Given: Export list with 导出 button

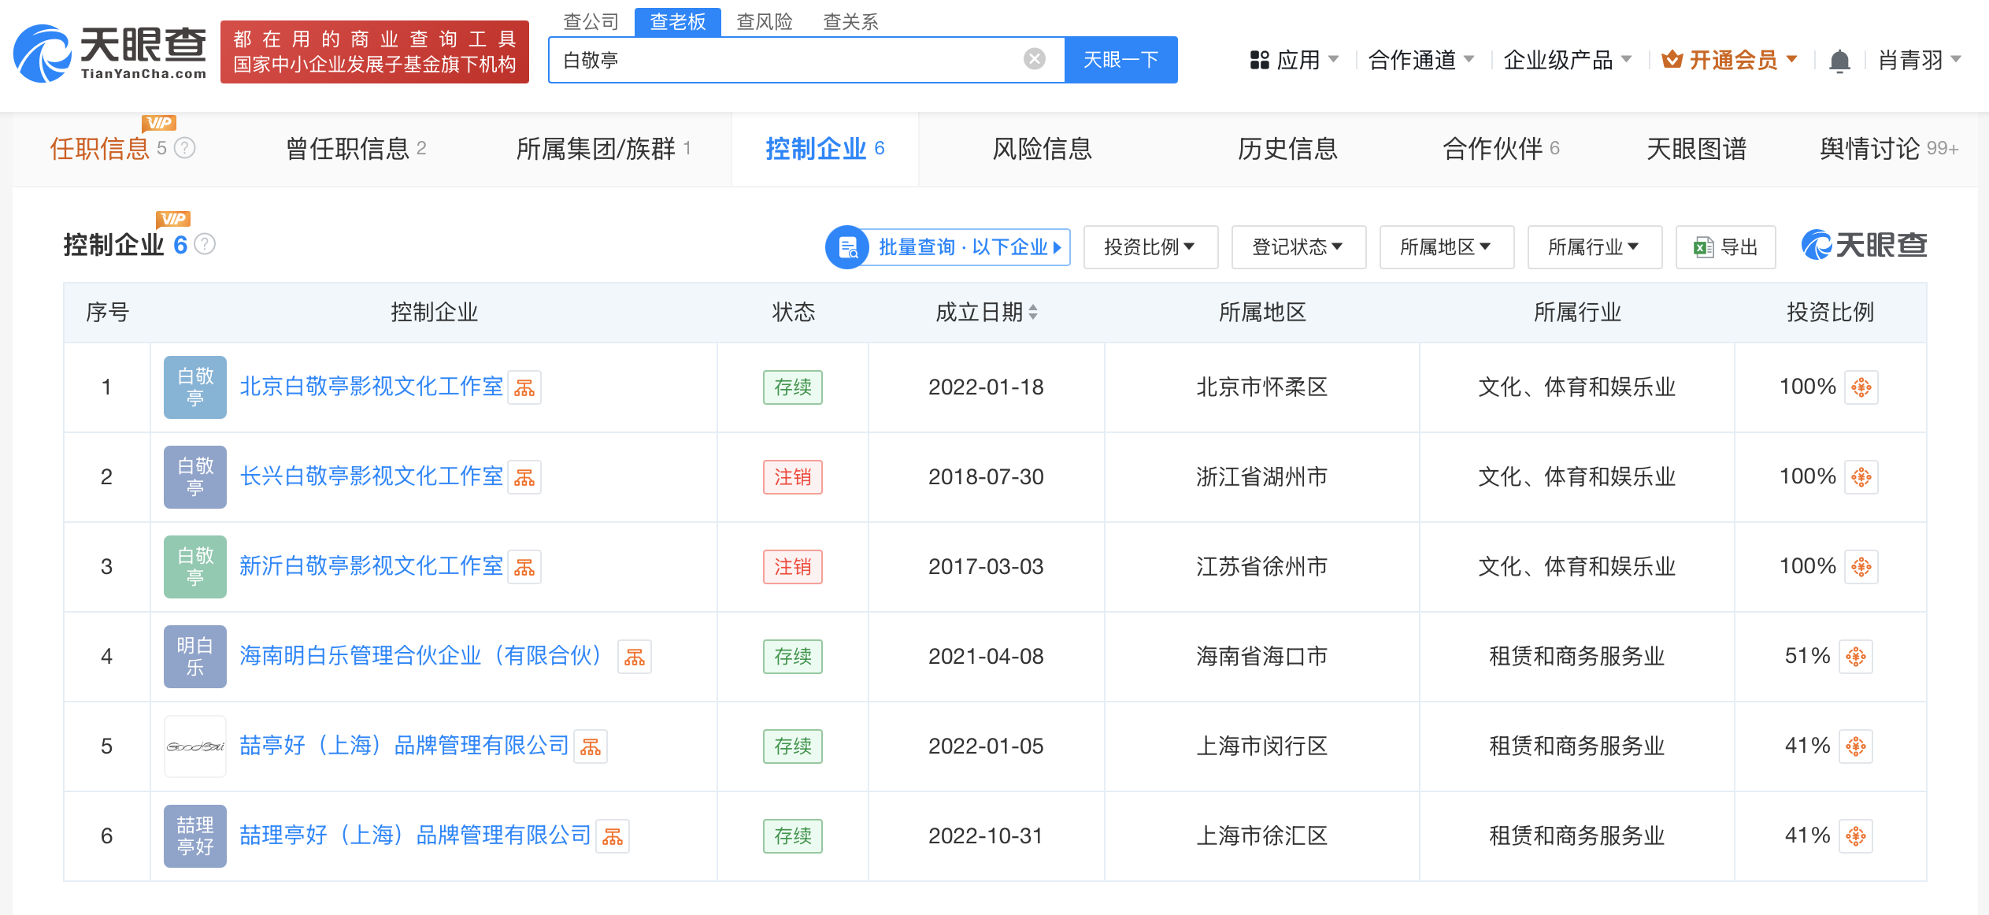Looking at the screenshot, I should pyautogui.click(x=1725, y=247).
